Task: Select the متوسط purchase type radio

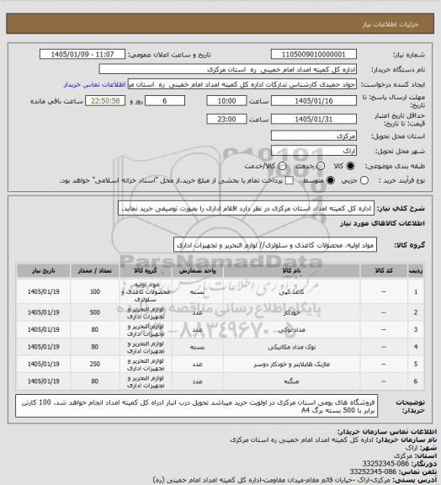Action: click(331, 180)
